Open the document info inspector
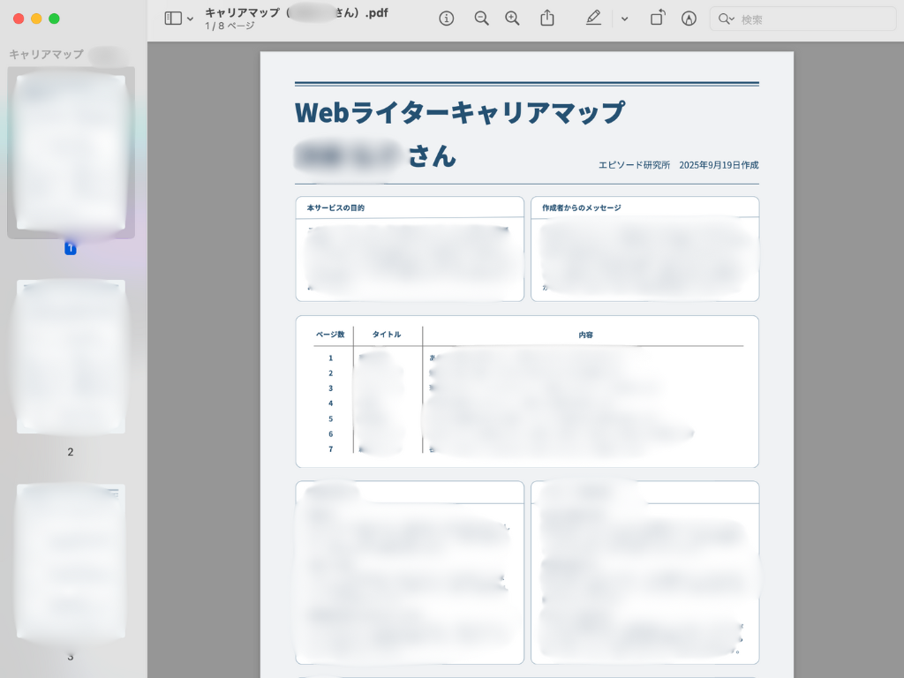 click(x=447, y=19)
